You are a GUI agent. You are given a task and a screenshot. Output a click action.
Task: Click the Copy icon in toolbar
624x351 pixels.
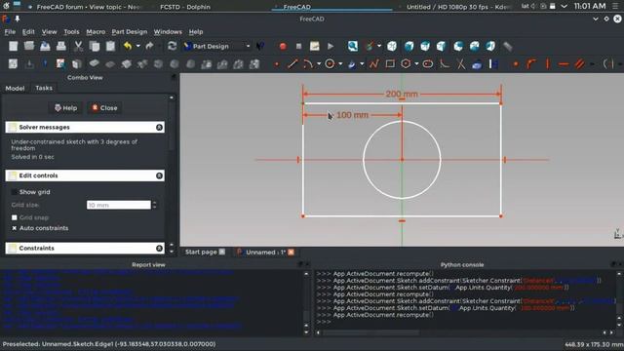pyautogui.click(x=95, y=46)
